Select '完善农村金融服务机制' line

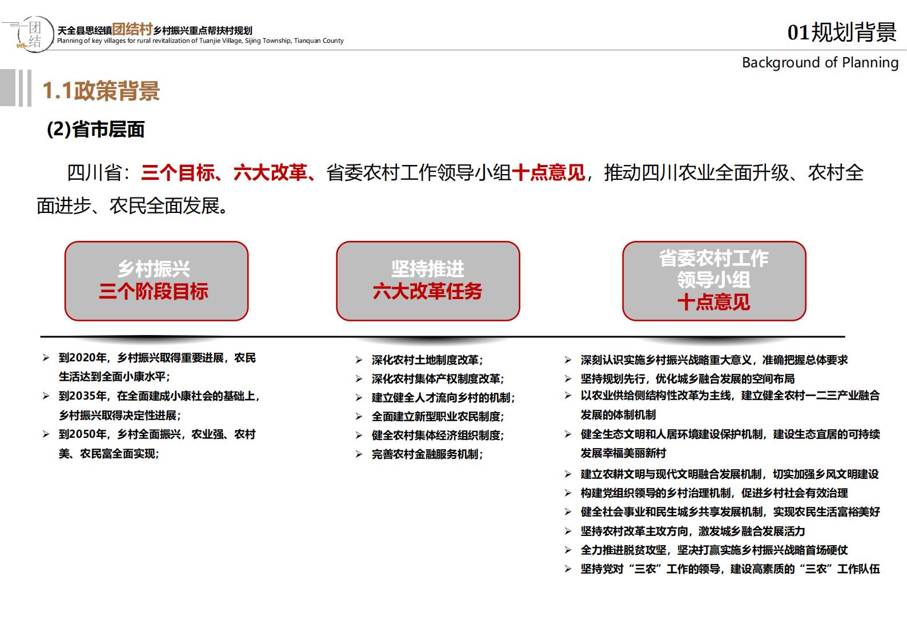click(x=427, y=454)
